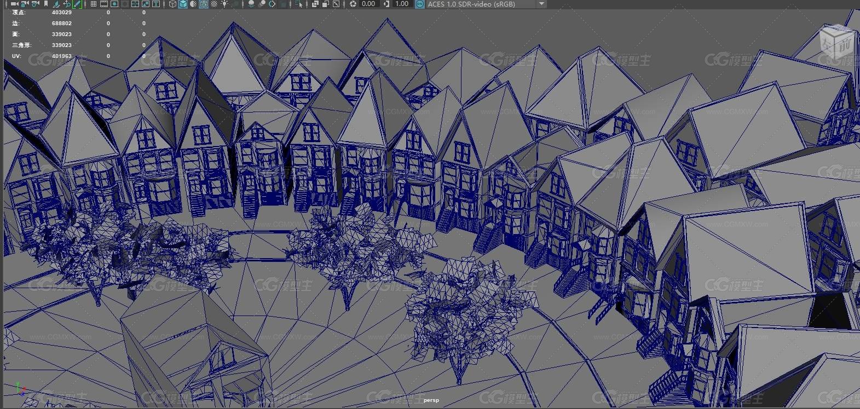Toggle X-Ray Active Components icon
Screen dimensions: 860x409
[326, 4]
